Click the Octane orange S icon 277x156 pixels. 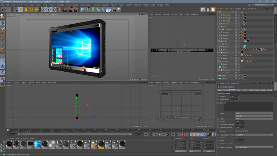pos(213,9)
